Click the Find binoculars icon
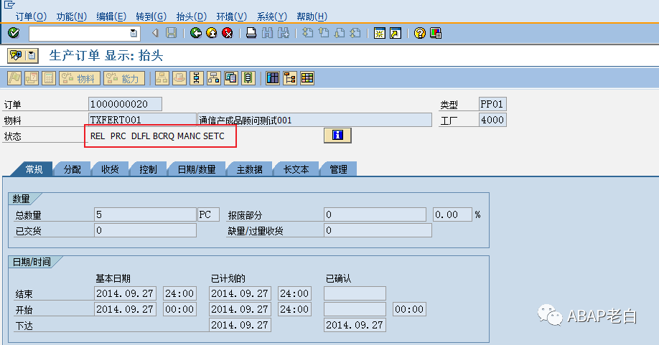 (267, 33)
